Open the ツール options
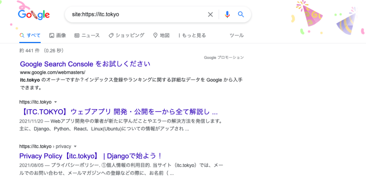Screen dimensions: 366x179 click(237, 35)
